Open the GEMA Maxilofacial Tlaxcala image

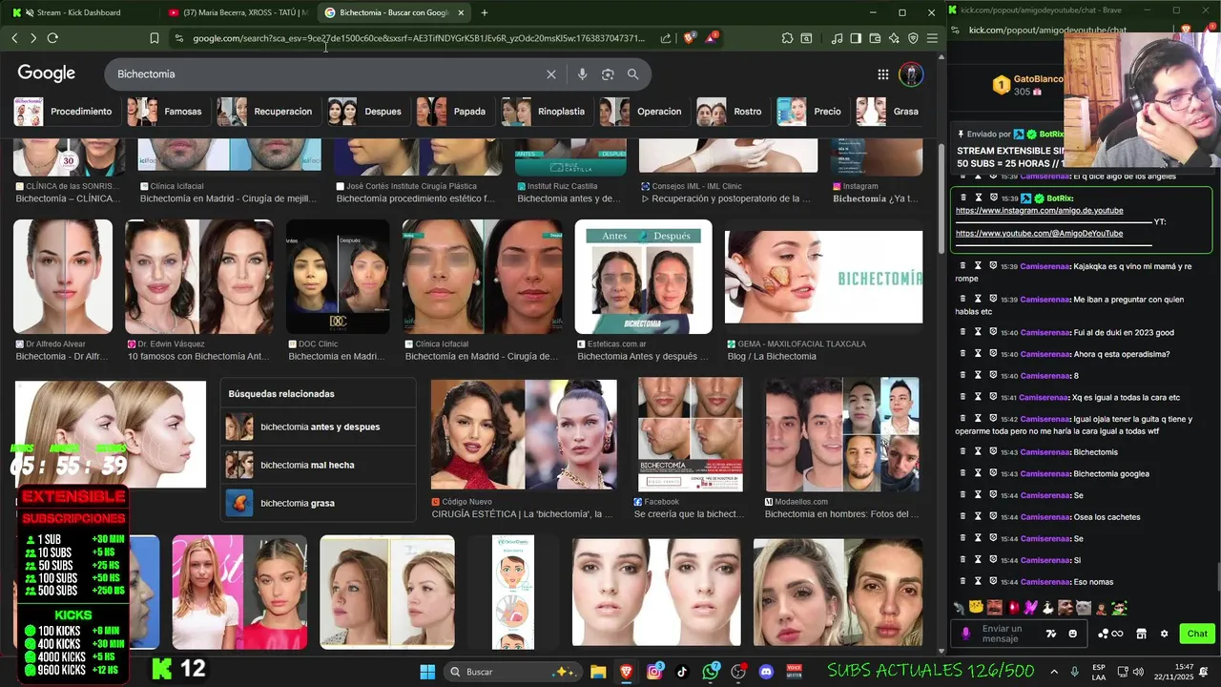click(x=823, y=277)
